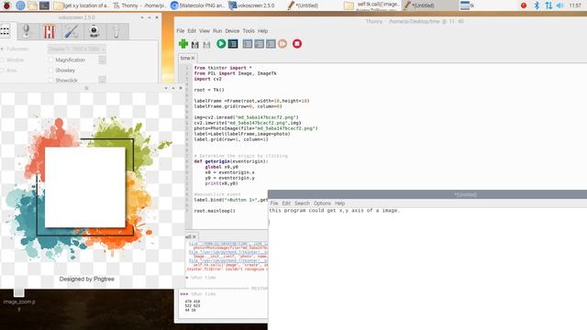
Task: Click the Resume icon in Thonny toolbar
Action: (282, 44)
